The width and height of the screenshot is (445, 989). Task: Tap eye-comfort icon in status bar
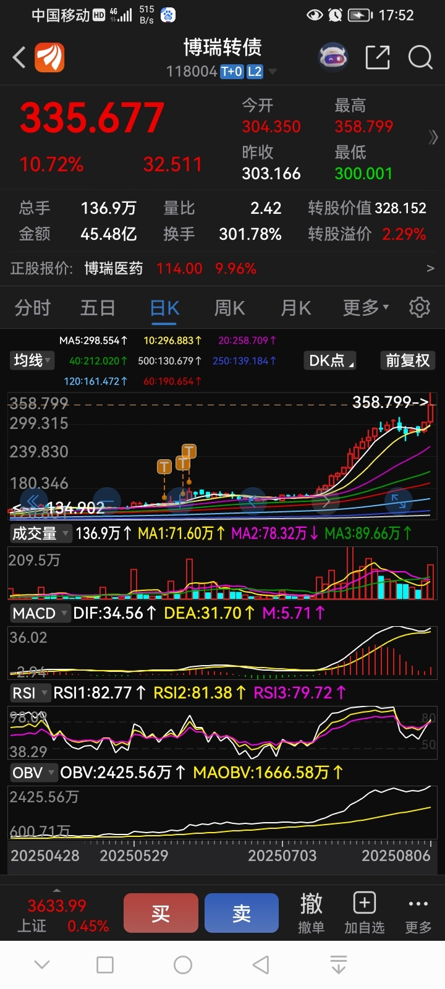[315, 15]
